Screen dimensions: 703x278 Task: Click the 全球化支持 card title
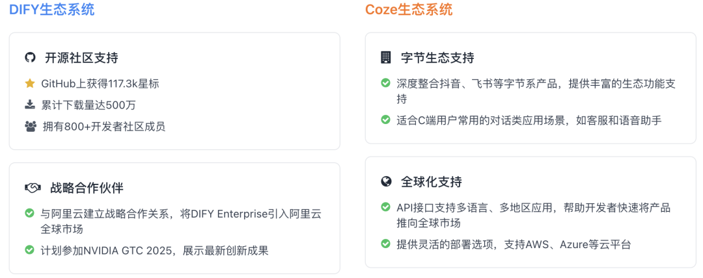[431, 182]
